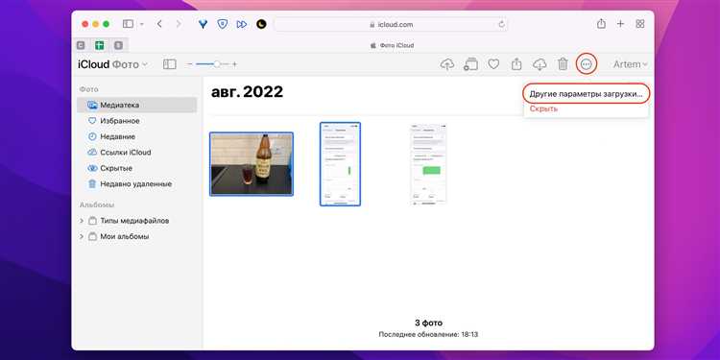The image size is (720, 360).
Task: Click the Safari tab overview icon
Action: tap(640, 24)
